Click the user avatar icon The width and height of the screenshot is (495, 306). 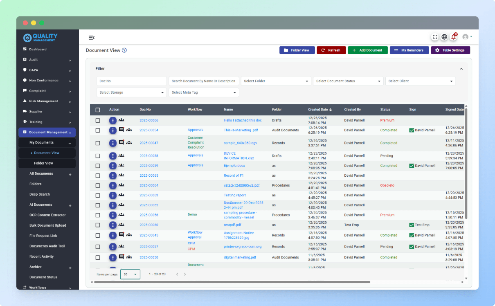click(x=466, y=37)
